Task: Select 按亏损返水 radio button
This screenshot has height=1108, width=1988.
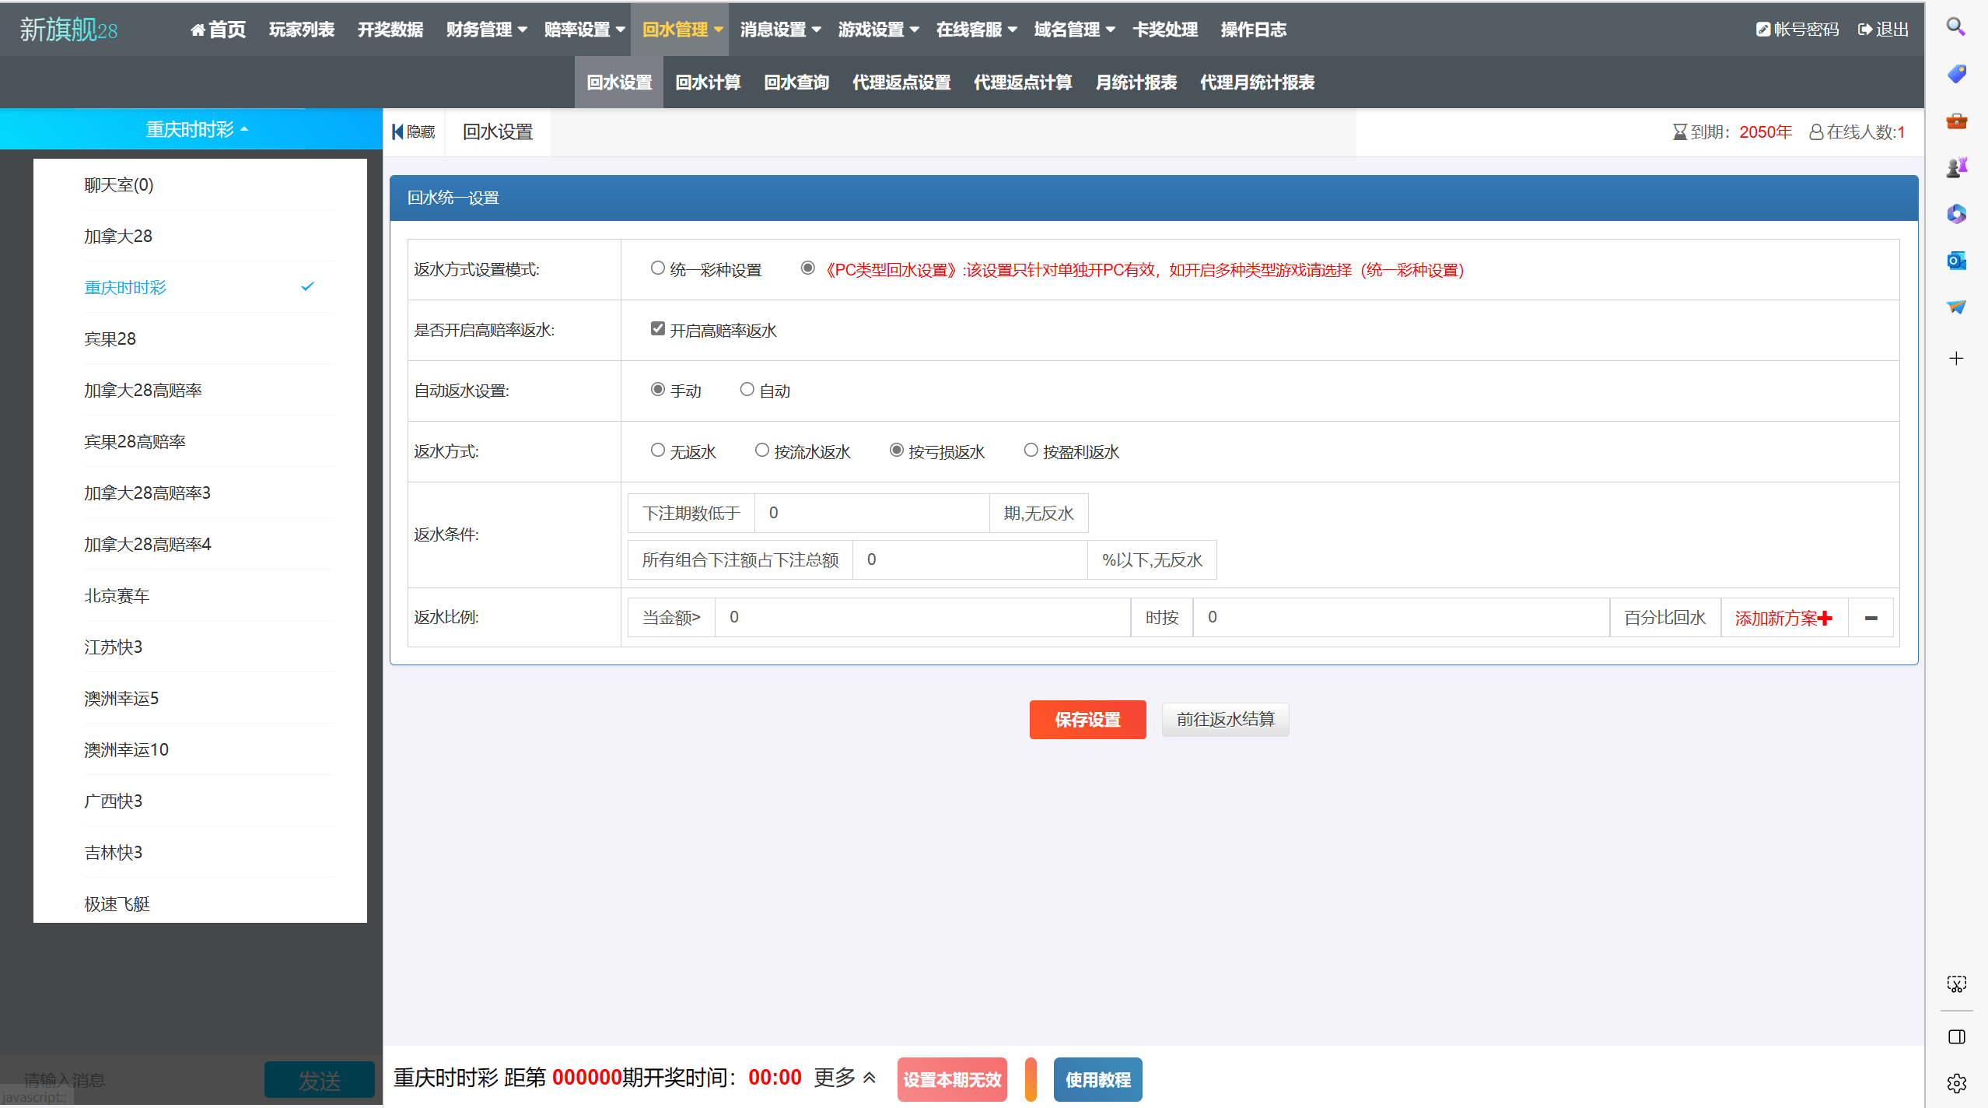Action: [x=896, y=450]
